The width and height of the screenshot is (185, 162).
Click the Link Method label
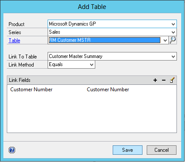(x=21, y=65)
